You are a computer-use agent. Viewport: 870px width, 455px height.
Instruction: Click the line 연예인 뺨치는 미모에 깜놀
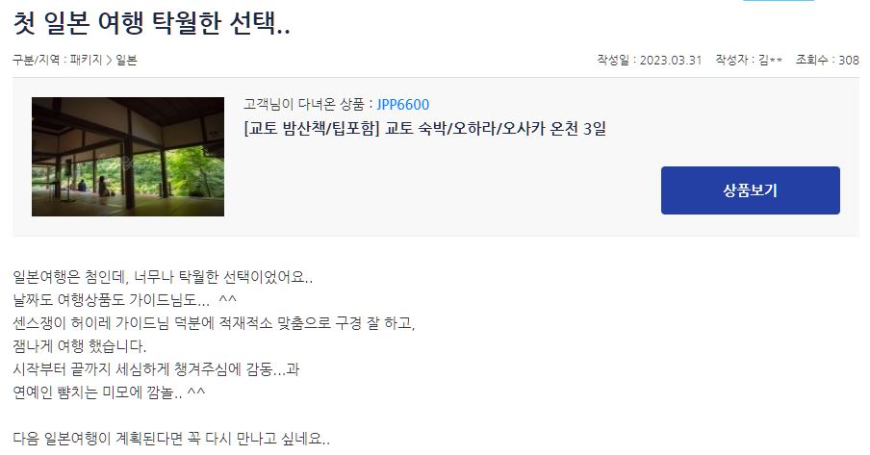109,392
